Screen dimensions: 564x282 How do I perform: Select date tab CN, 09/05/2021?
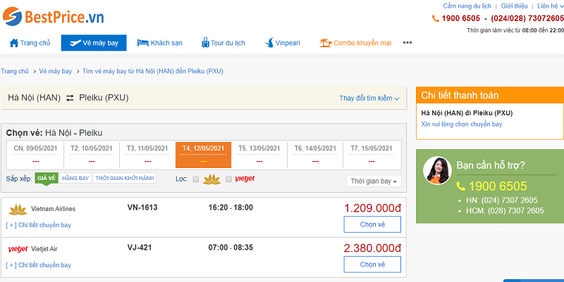coord(36,155)
